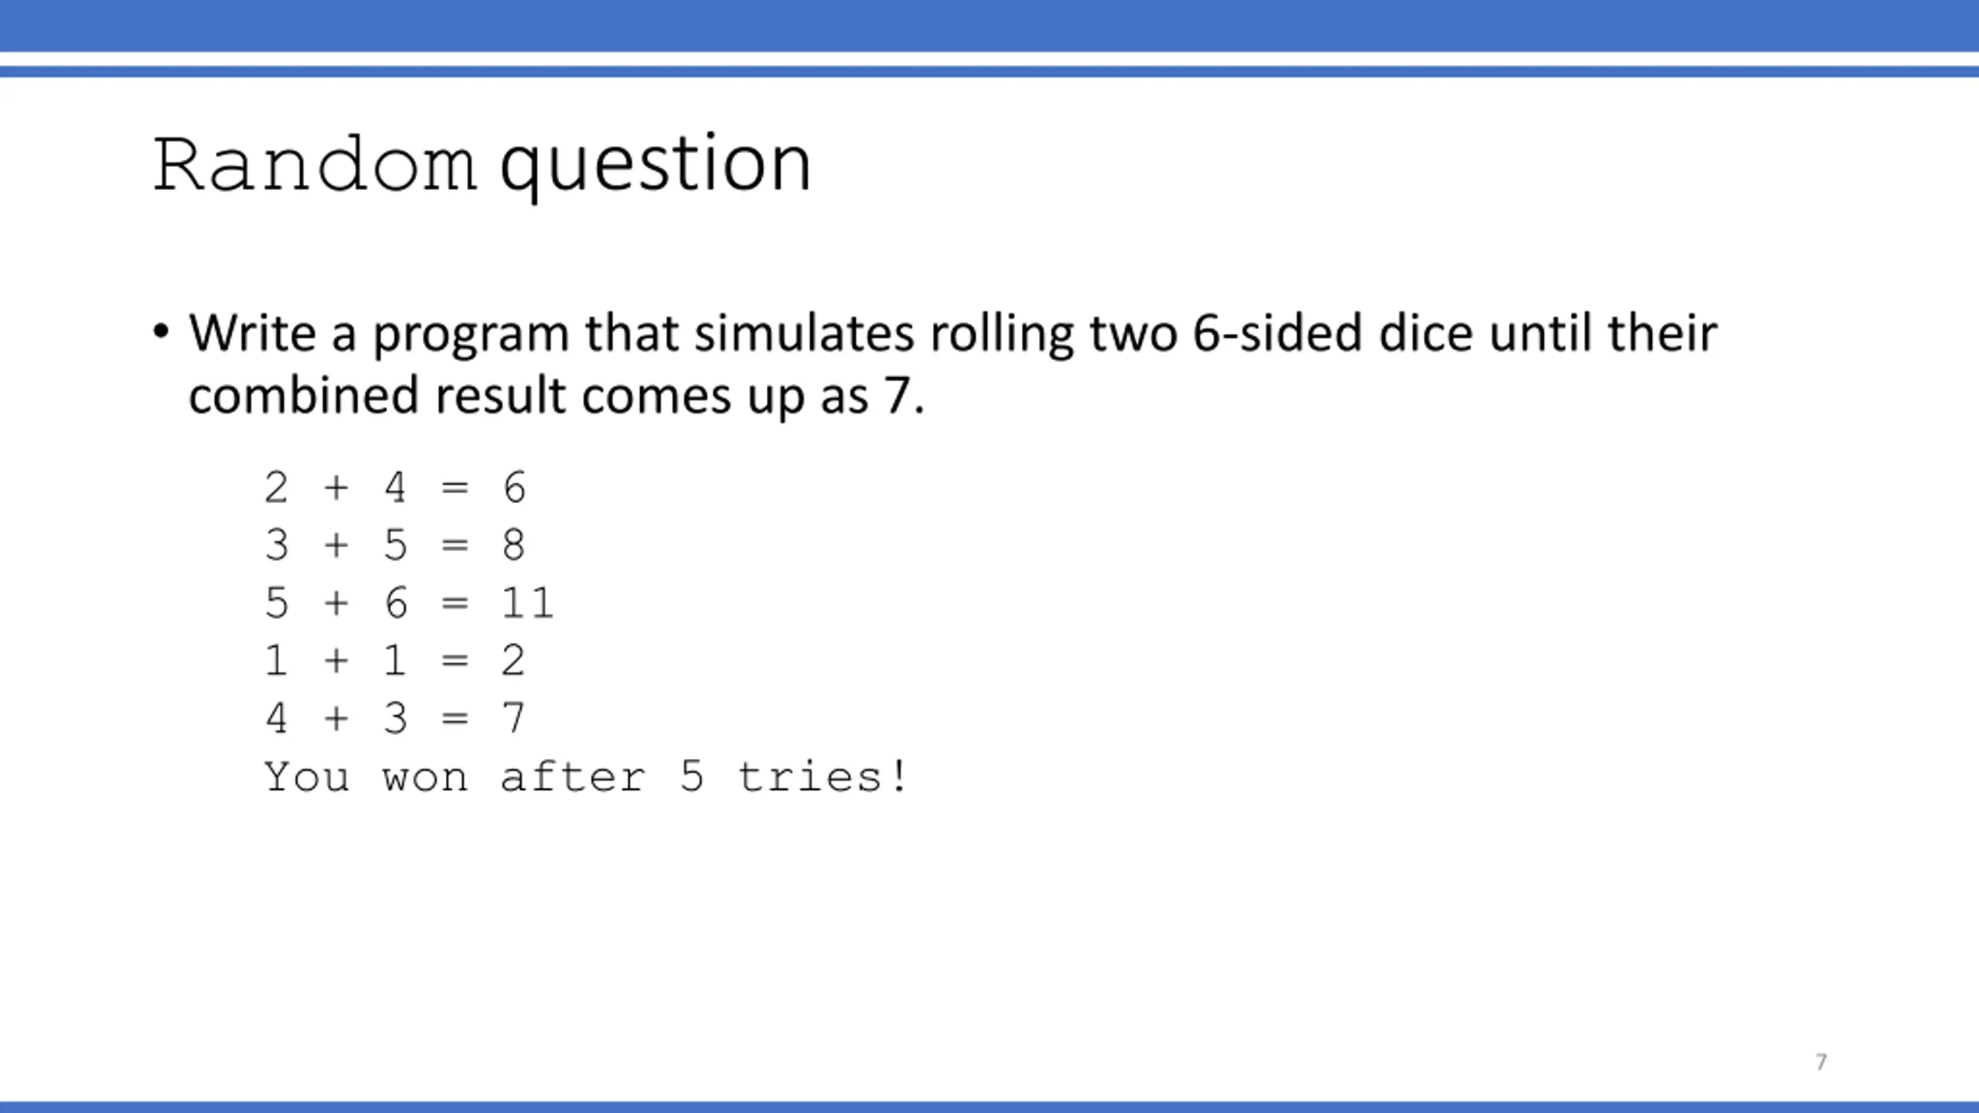The width and height of the screenshot is (1979, 1113).
Task: Click the slide number 7 in the corner
Action: click(x=1821, y=1062)
